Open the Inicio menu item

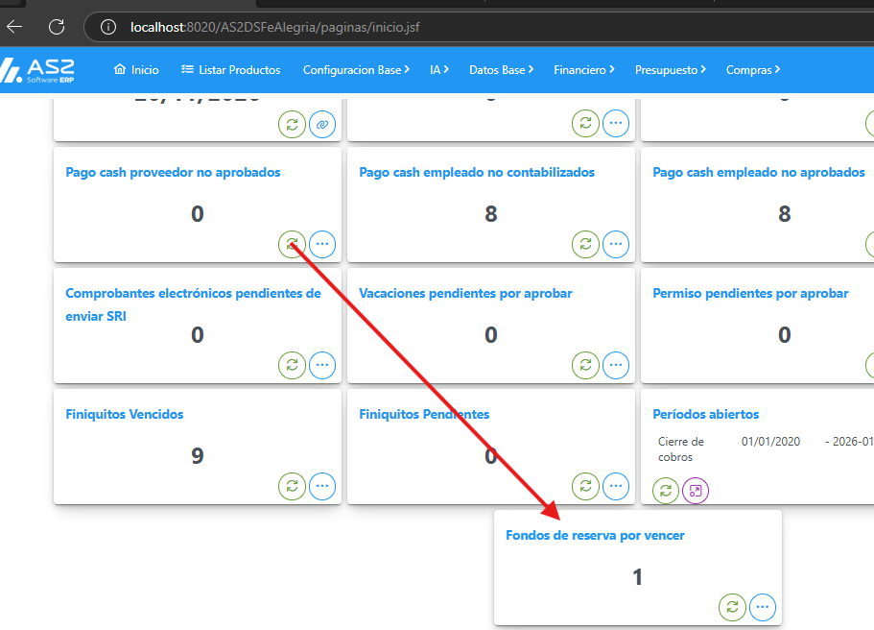(136, 70)
